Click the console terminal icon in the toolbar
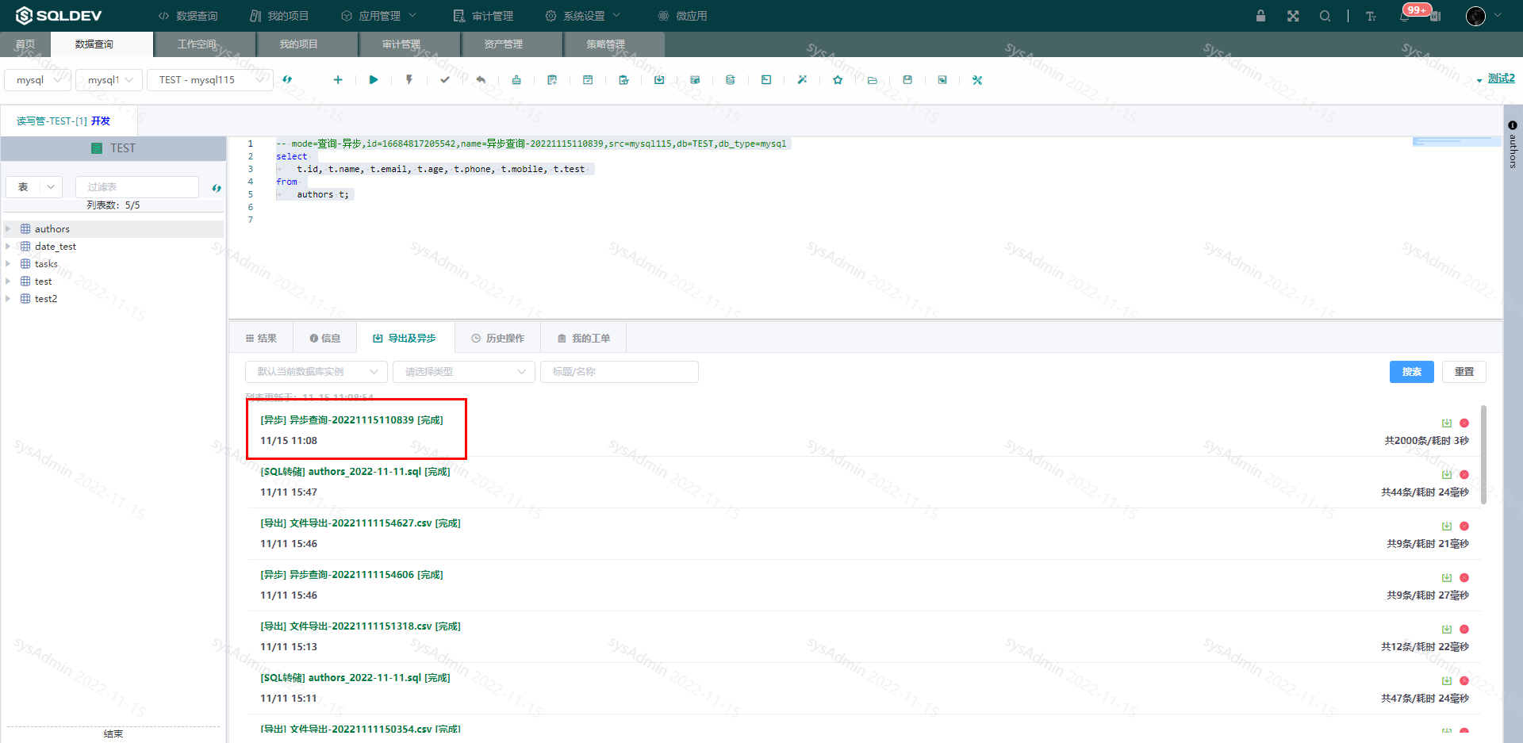This screenshot has height=743, width=1523. click(766, 80)
